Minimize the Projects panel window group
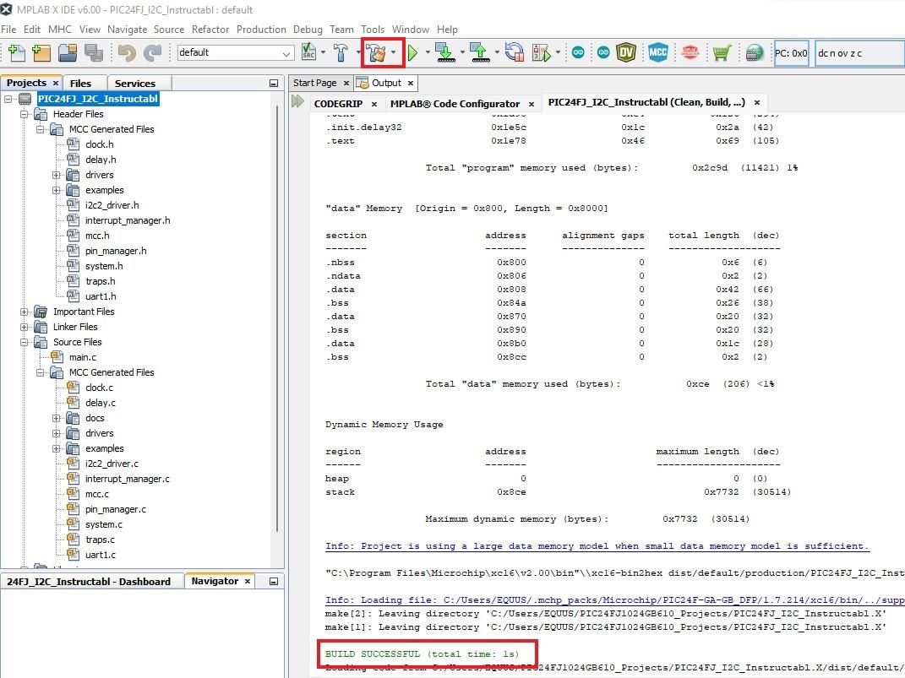Viewport: 905px width, 678px height. (274, 84)
